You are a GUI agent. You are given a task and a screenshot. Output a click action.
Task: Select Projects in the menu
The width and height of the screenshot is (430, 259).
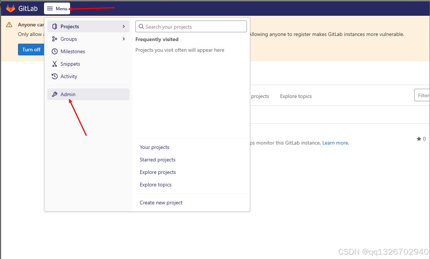(x=88, y=26)
